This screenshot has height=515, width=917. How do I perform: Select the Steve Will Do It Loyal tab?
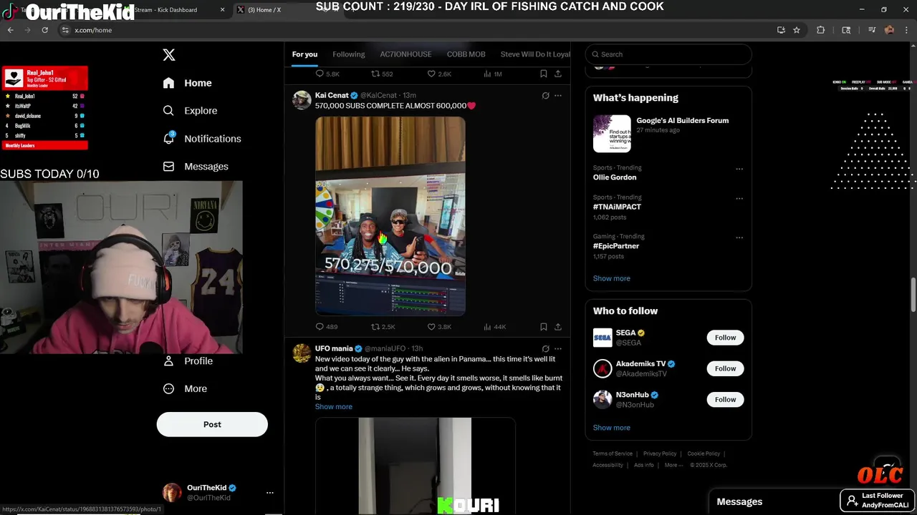pyautogui.click(x=536, y=54)
